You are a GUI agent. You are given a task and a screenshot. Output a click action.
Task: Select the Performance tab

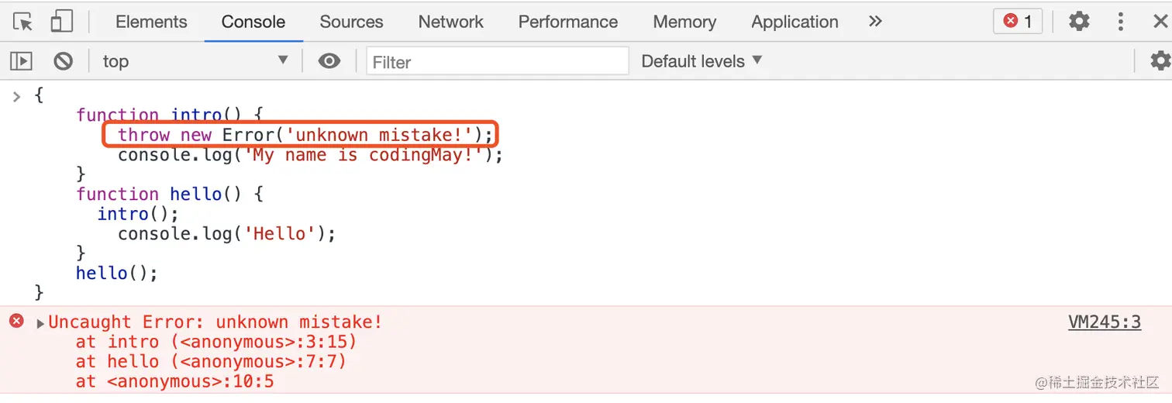tap(568, 22)
